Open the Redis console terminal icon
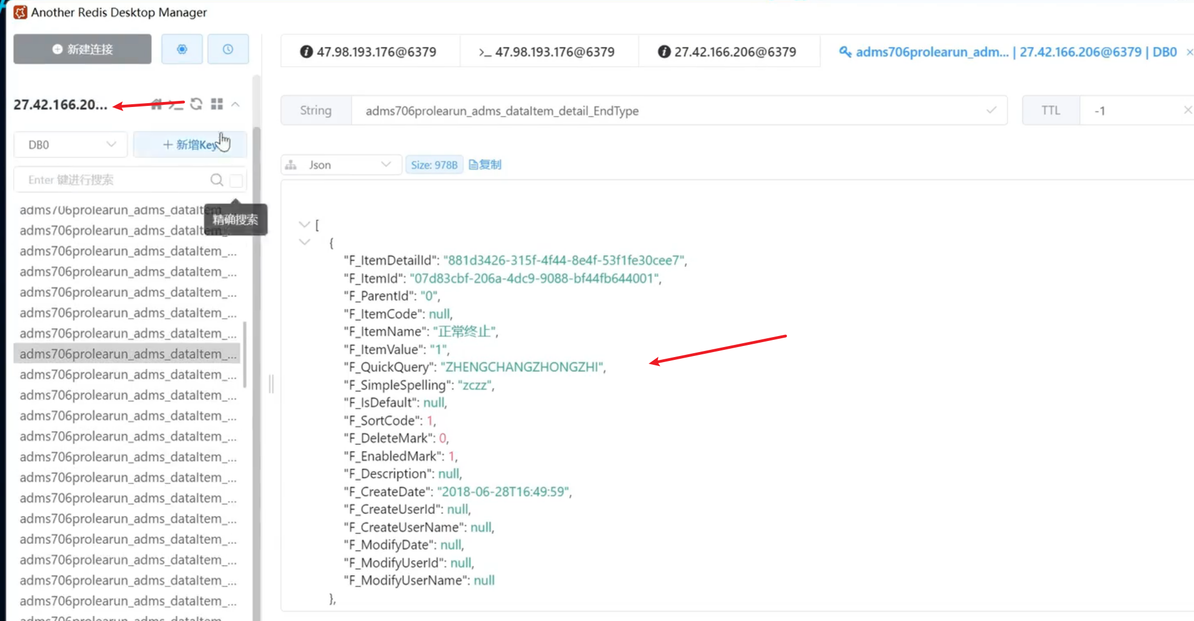 pyautogui.click(x=176, y=104)
